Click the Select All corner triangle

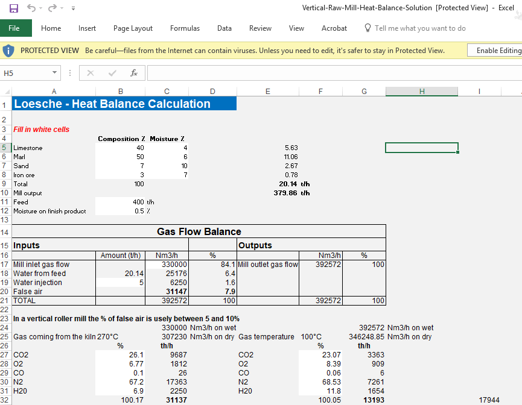pos(6,92)
